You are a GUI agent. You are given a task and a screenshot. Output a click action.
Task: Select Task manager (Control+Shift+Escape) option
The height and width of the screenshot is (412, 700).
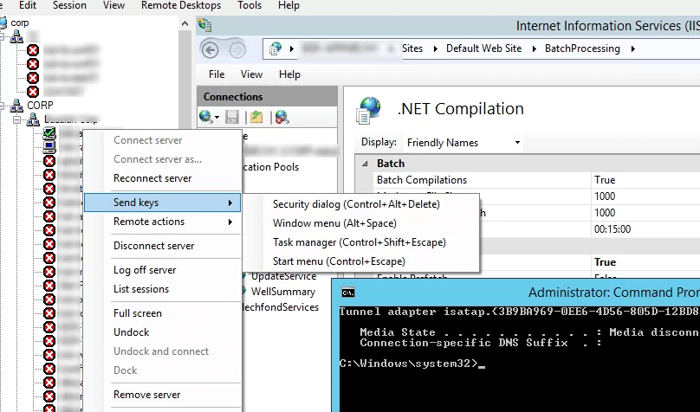coord(359,242)
